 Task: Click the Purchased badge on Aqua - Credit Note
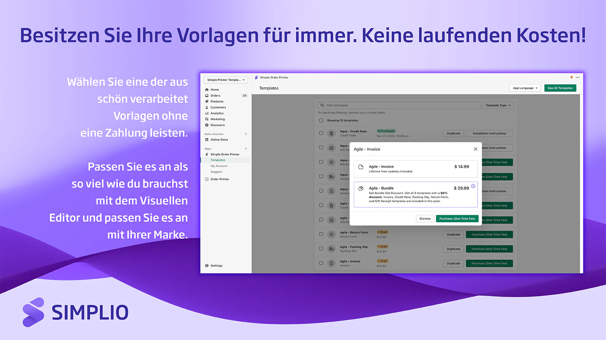pyautogui.click(x=386, y=131)
